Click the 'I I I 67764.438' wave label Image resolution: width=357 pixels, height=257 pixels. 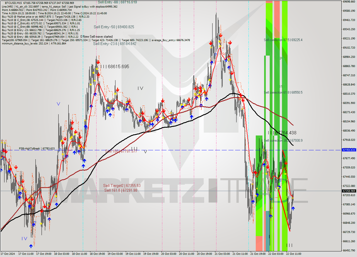282,133
